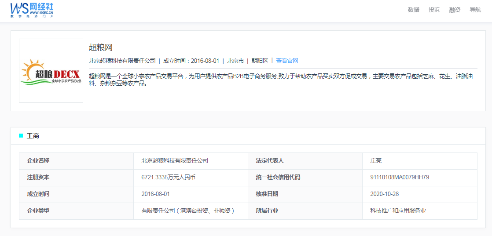Open the 数据 menu item
This screenshot has width=492, height=236.
[x=413, y=10]
